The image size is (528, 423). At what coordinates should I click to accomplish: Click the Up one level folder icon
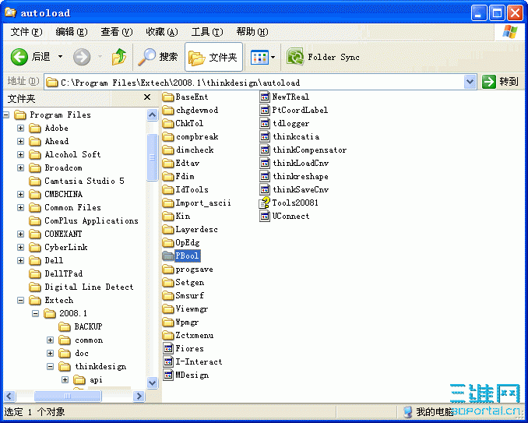119,57
